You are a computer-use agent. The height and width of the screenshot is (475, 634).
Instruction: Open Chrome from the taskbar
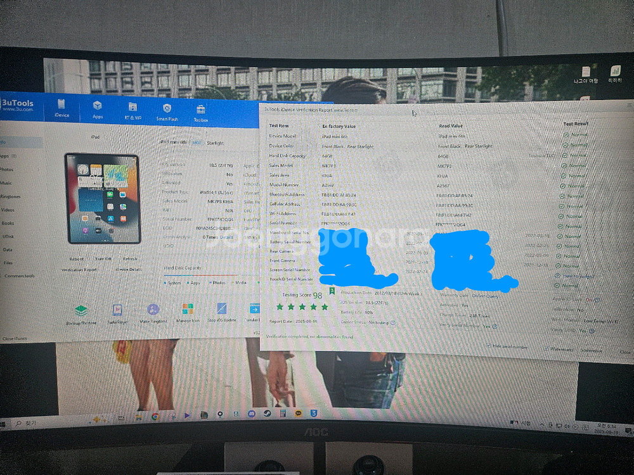155,417
